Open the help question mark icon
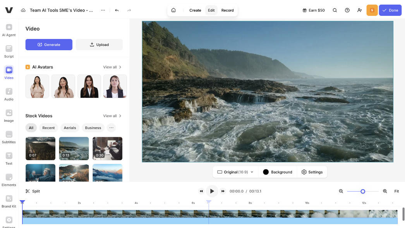Screen dimensions: 405x228 point(347,10)
